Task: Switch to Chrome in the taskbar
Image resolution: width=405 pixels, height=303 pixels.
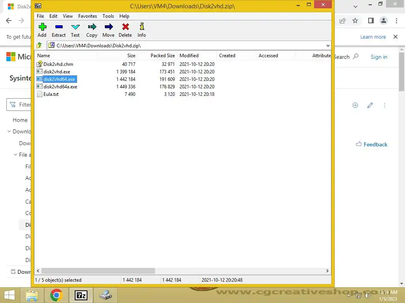Action: 56,295
